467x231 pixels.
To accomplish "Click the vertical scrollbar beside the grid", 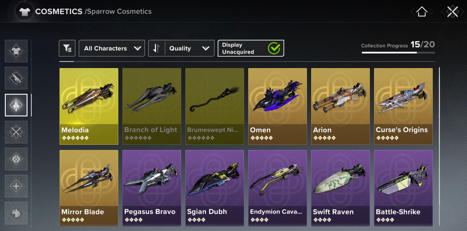I will 439,146.
